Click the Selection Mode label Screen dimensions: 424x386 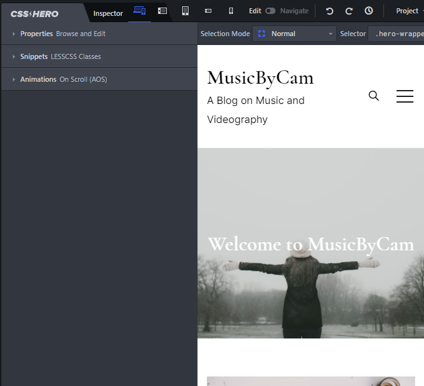click(225, 34)
